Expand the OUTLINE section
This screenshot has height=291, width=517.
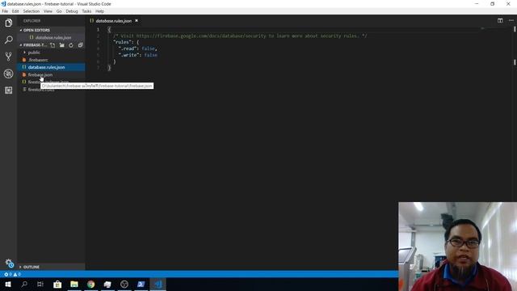(x=51, y=267)
